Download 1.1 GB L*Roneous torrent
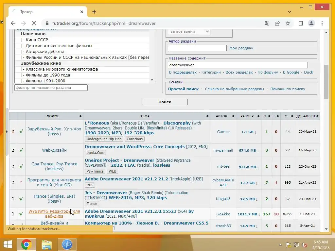335x251 pixels. 249,132
